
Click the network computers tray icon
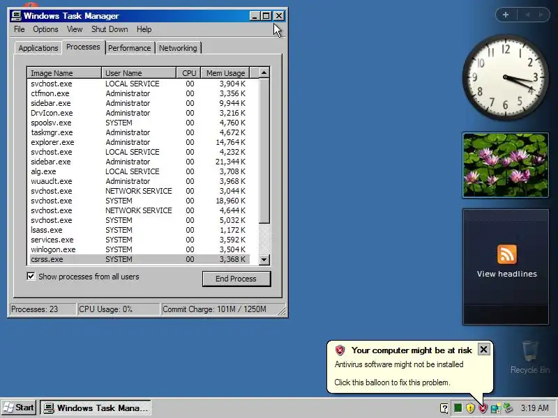(495, 408)
